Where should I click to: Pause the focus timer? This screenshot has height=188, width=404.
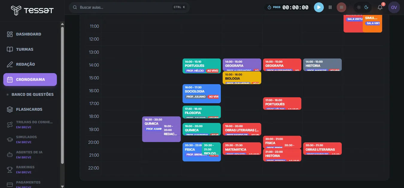(330, 7)
